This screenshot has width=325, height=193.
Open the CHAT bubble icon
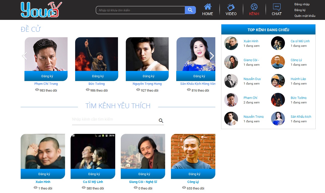click(x=277, y=7)
